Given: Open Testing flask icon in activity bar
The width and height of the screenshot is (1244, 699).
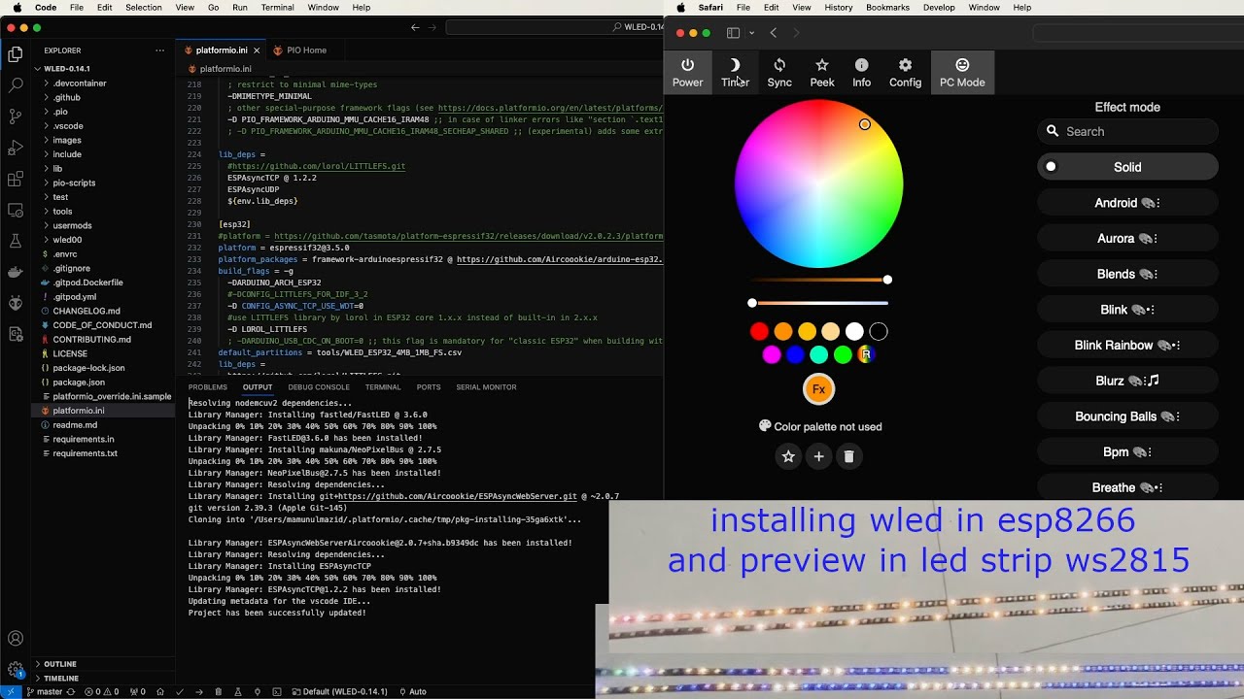Looking at the screenshot, I should [16, 241].
